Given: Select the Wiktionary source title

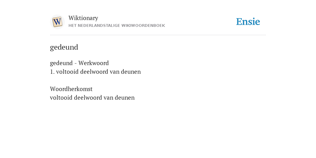Looking at the screenshot, I should pyautogui.click(x=83, y=18).
